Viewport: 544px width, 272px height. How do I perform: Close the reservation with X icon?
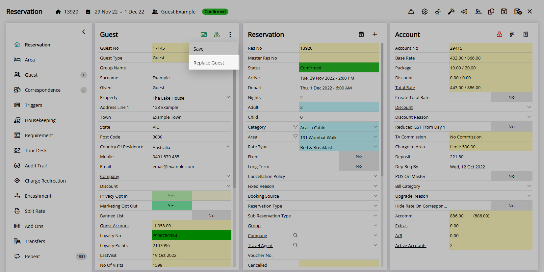coord(530,12)
